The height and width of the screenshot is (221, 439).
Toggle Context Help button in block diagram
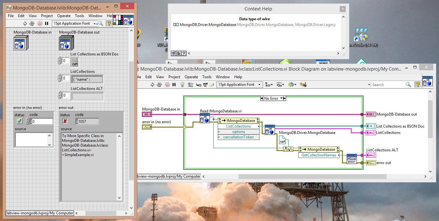point(418,85)
